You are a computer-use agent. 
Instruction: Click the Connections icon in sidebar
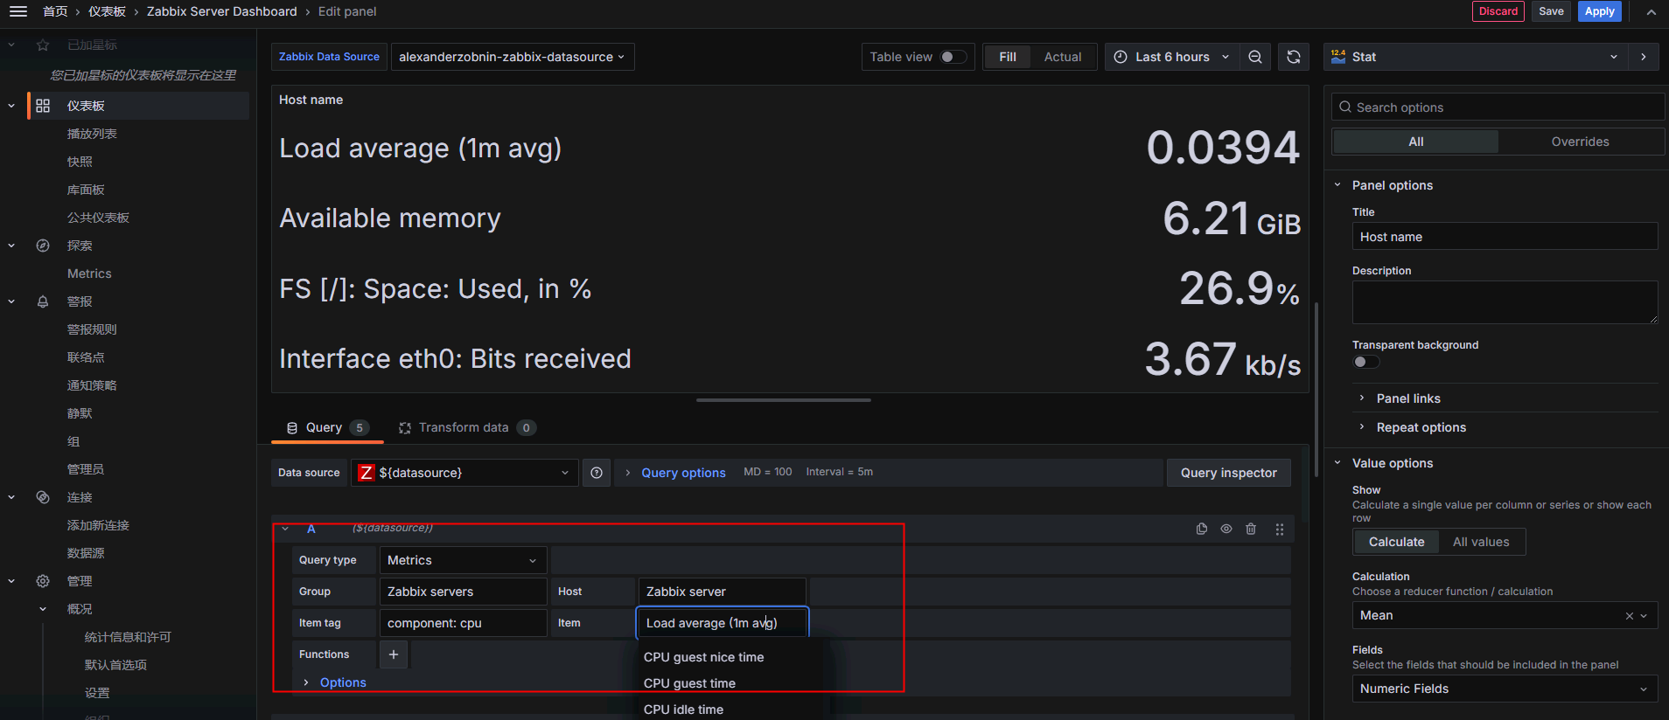coord(43,497)
